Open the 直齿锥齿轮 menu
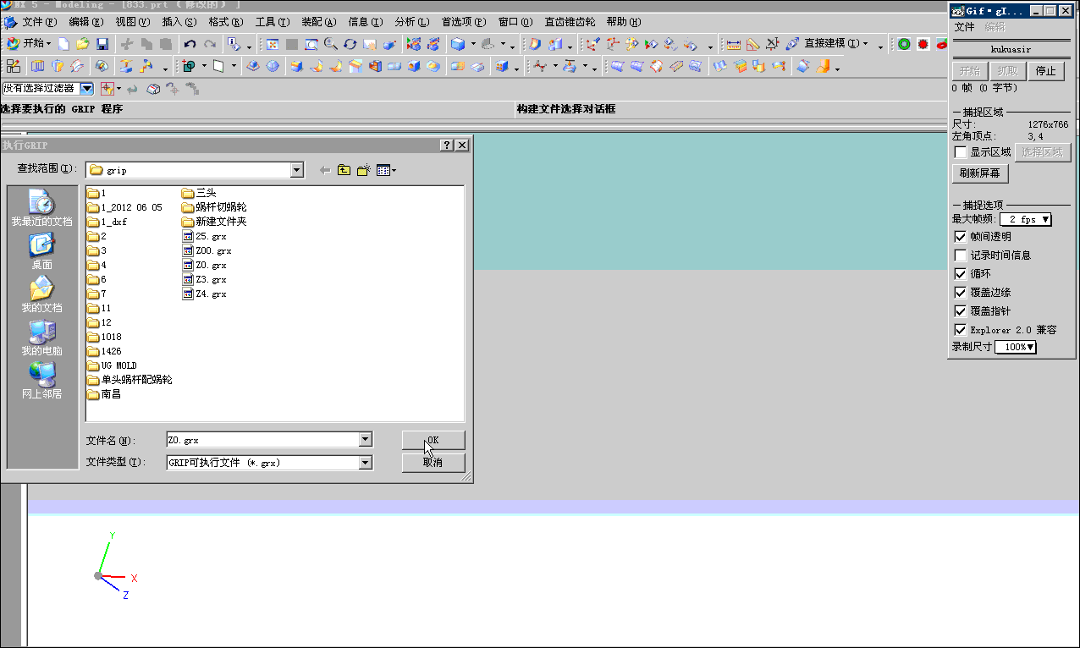This screenshot has width=1080, height=648. (570, 22)
